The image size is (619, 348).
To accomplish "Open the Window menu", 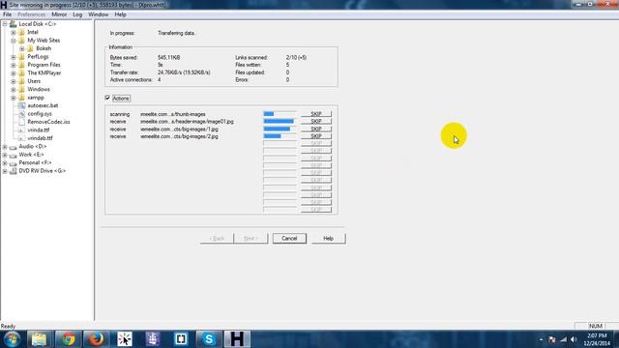I will coord(98,14).
